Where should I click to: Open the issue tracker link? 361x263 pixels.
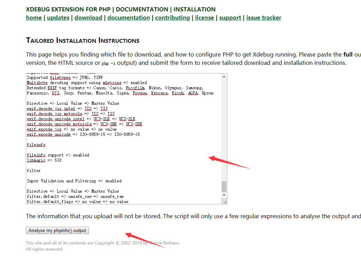(264, 18)
